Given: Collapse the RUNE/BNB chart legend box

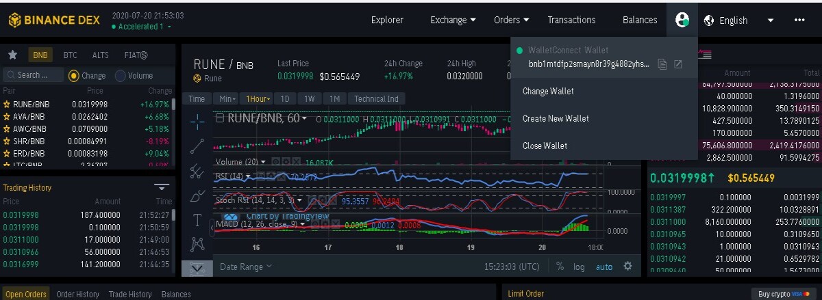Looking at the screenshot, I should click(x=220, y=118).
